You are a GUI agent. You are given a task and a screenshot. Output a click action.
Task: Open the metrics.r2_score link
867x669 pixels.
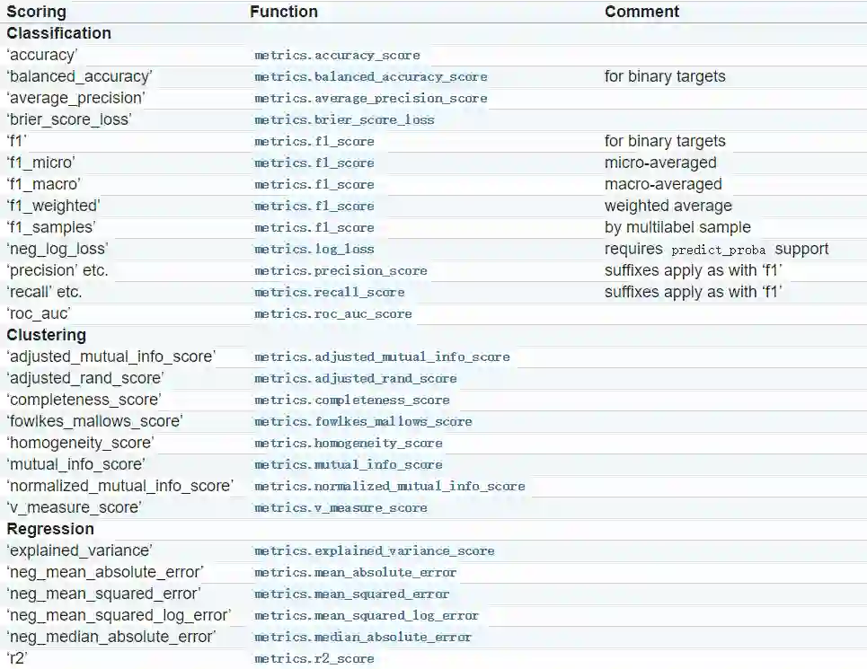pyautogui.click(x=314, y=659)
